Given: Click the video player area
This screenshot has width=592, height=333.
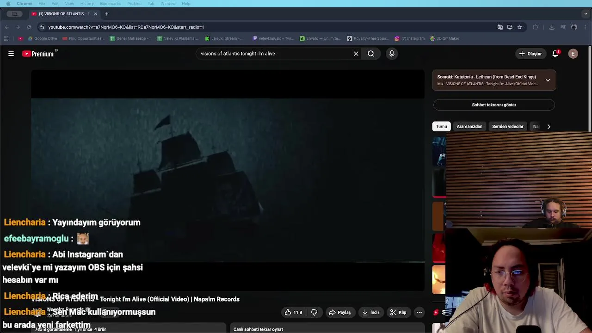Looking at the screenshot, I should pyautogui.click(x=228, y=180).
